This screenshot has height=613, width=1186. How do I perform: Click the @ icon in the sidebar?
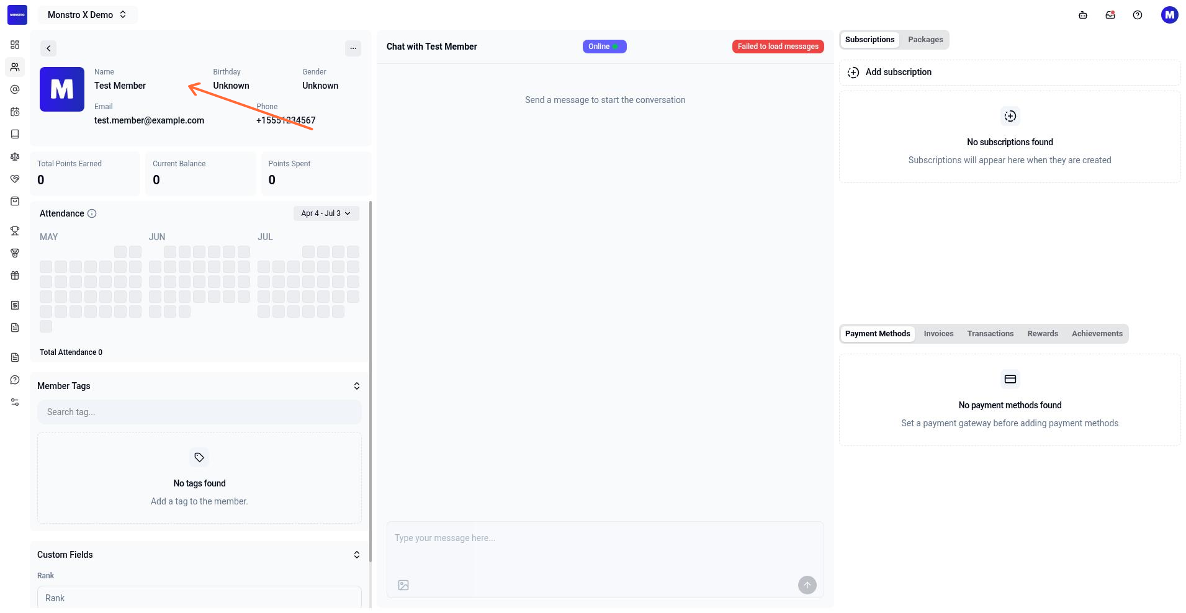point(15,89)
